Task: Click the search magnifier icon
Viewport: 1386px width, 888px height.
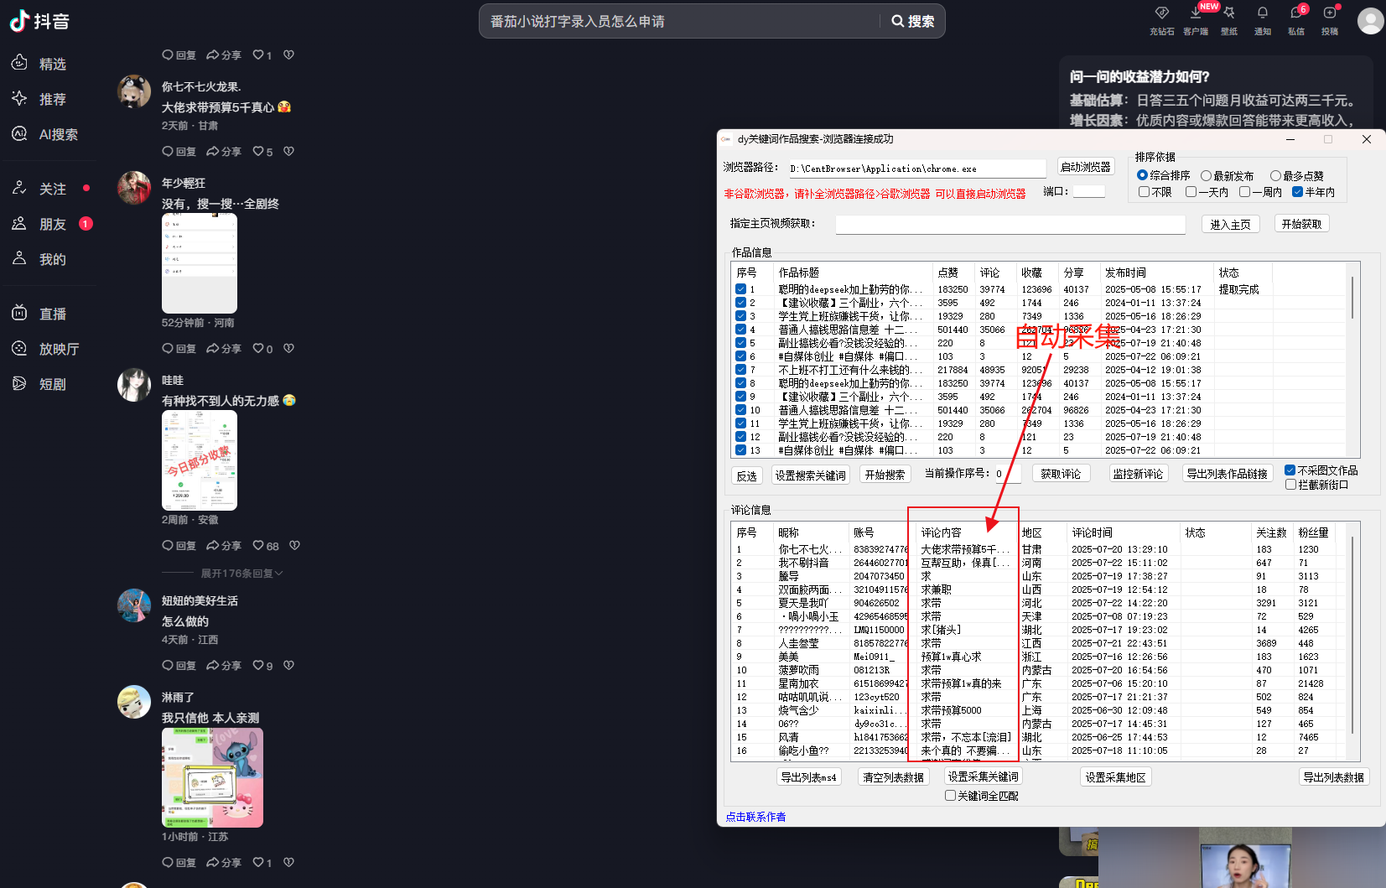Action: pyautogui.click(x=898, y=21)
